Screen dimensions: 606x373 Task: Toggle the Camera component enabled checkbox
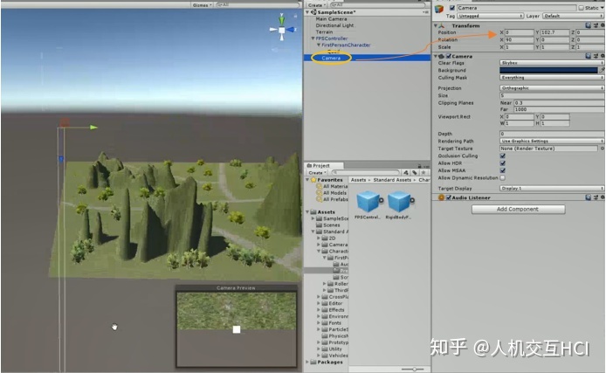[449, 56]
